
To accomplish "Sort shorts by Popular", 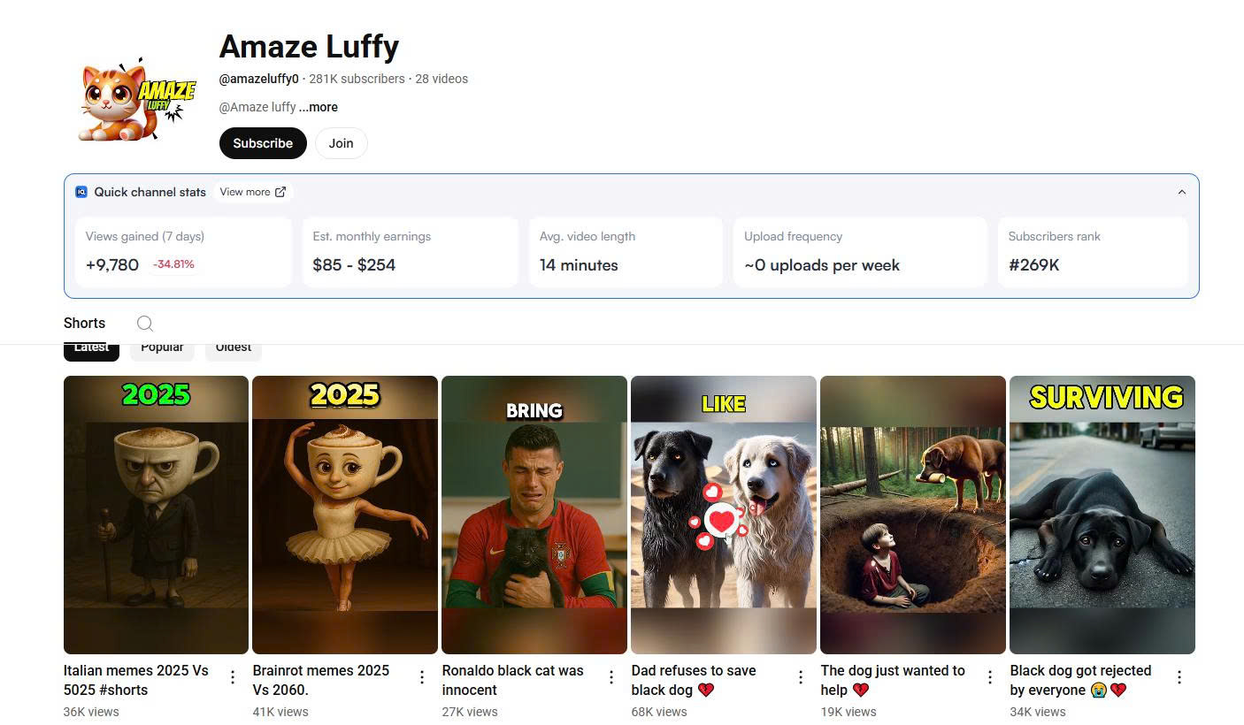I will (x=162, y=349).
